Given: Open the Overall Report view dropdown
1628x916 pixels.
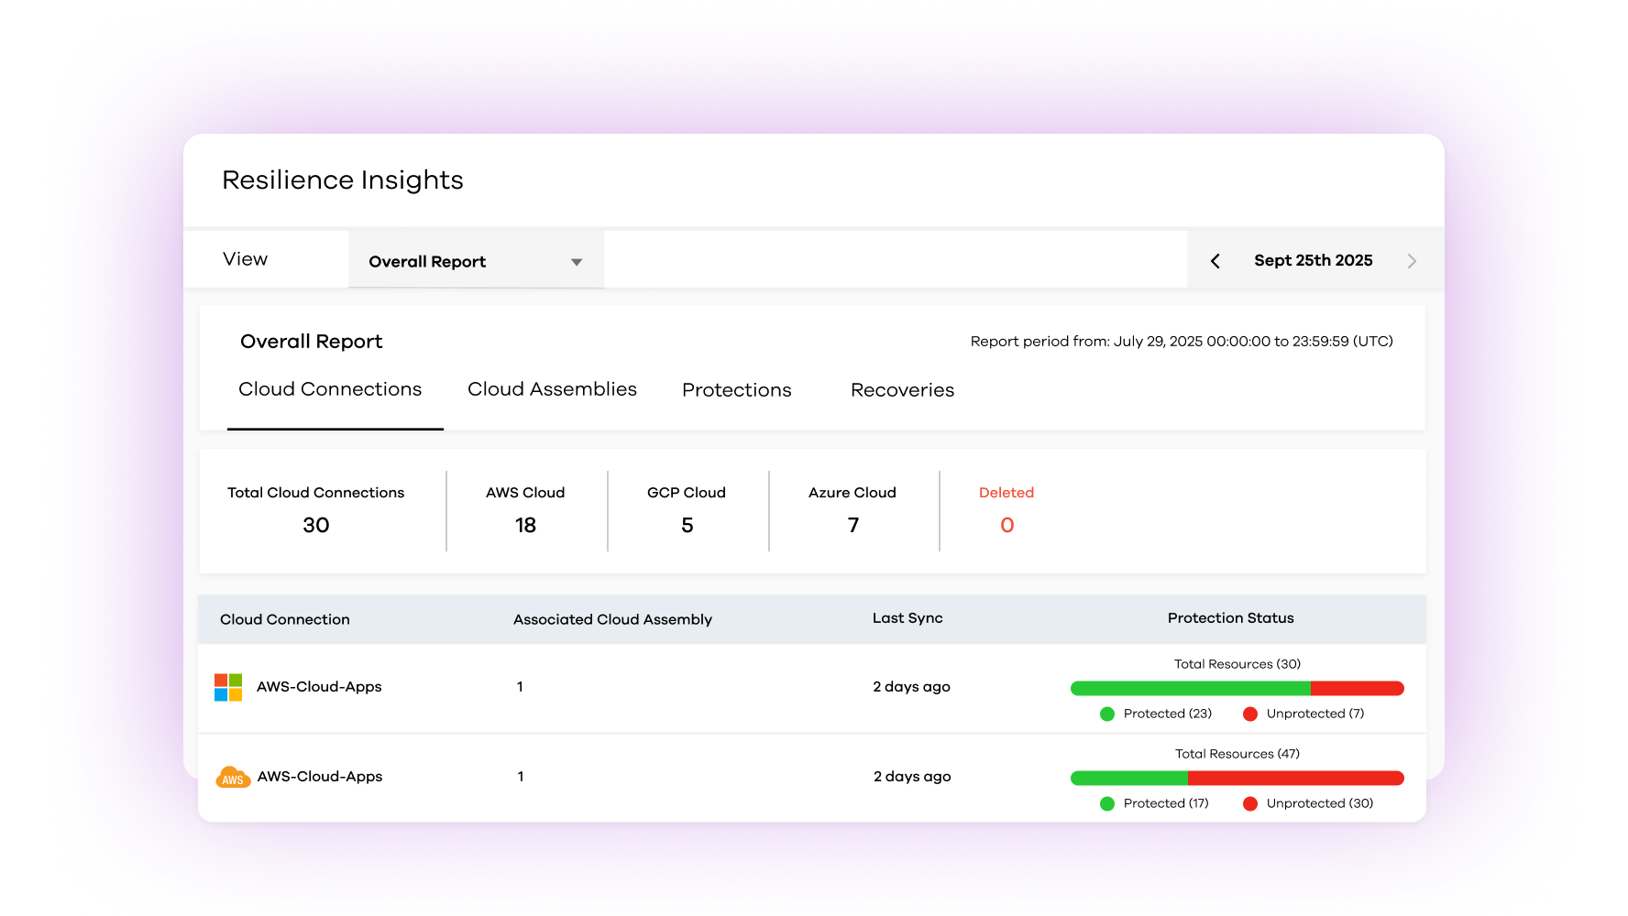Looking at the screenshot, I should [475, 261].
